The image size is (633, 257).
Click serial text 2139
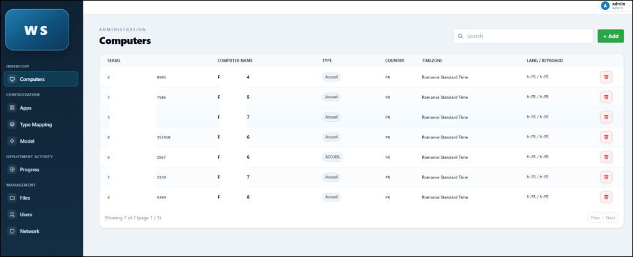point(161,177)
